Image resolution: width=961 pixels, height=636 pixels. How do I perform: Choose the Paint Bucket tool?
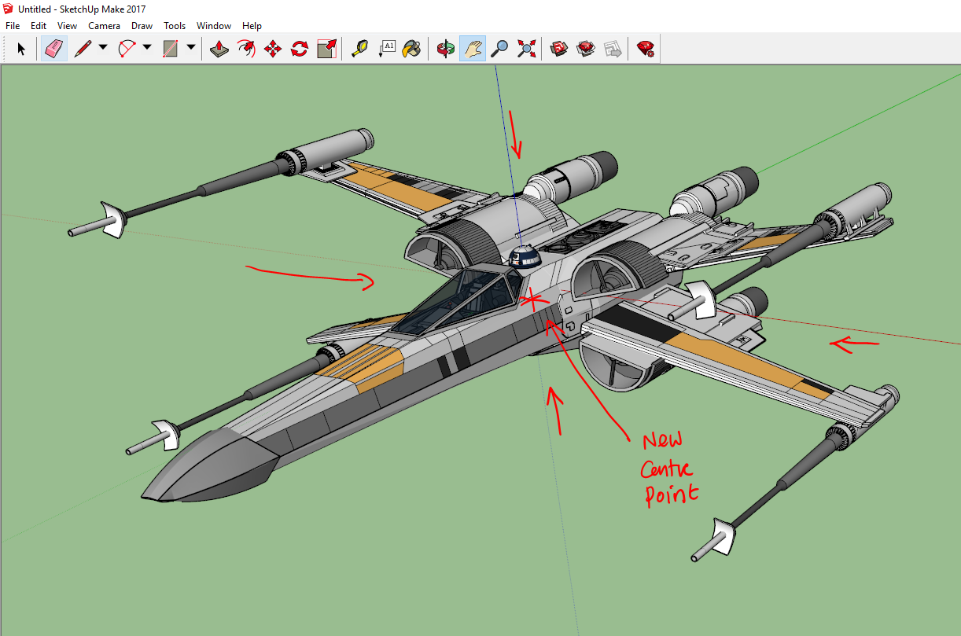click(411, 49)
